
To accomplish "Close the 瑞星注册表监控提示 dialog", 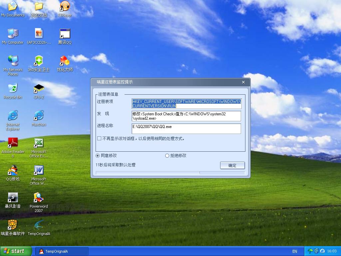I will pos(243,82).
